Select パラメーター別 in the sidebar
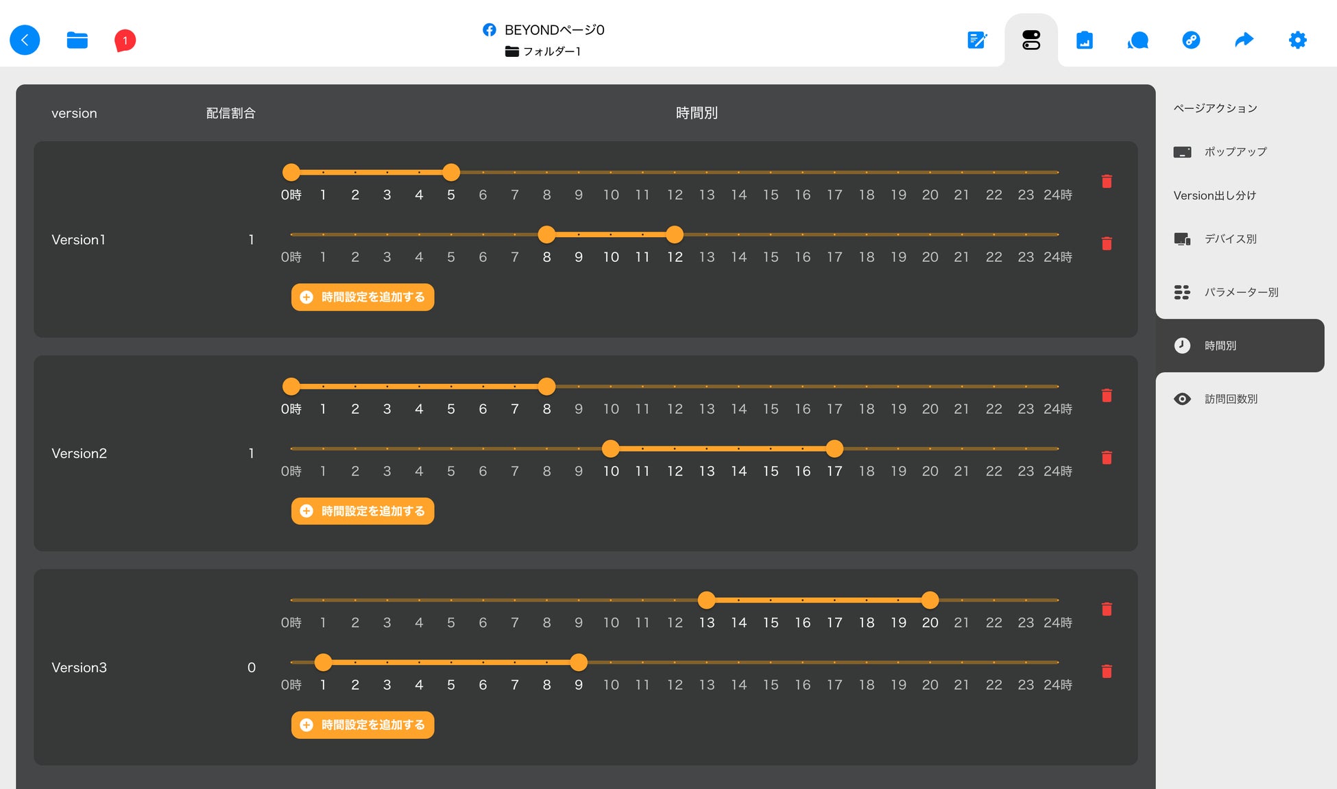 pyautogui.click(x=1240, y=292)
